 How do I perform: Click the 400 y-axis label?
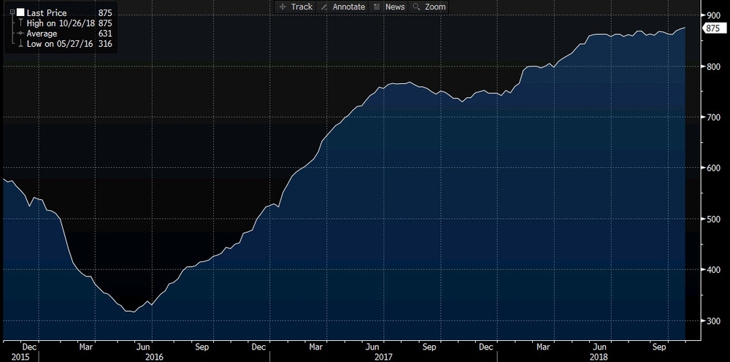coord(714,270)
